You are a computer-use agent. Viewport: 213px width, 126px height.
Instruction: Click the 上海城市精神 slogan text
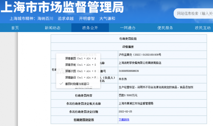click(x=62, y=19)
